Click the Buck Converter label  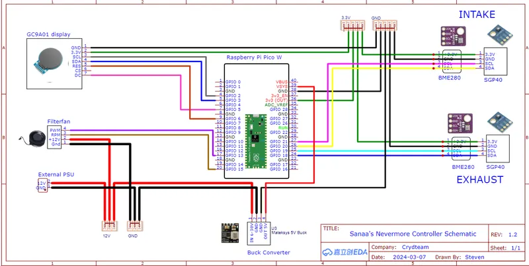click(268, 252)
